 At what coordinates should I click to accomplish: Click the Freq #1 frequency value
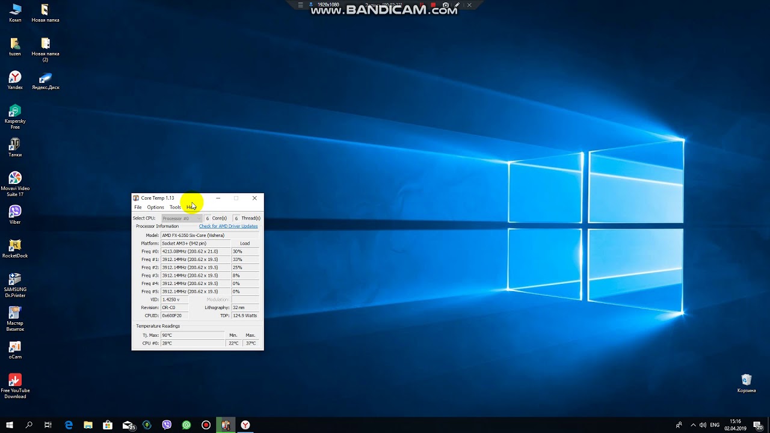point(196,259)
